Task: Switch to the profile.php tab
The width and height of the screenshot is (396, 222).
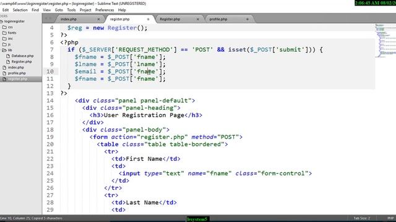Action: (218, 19)
